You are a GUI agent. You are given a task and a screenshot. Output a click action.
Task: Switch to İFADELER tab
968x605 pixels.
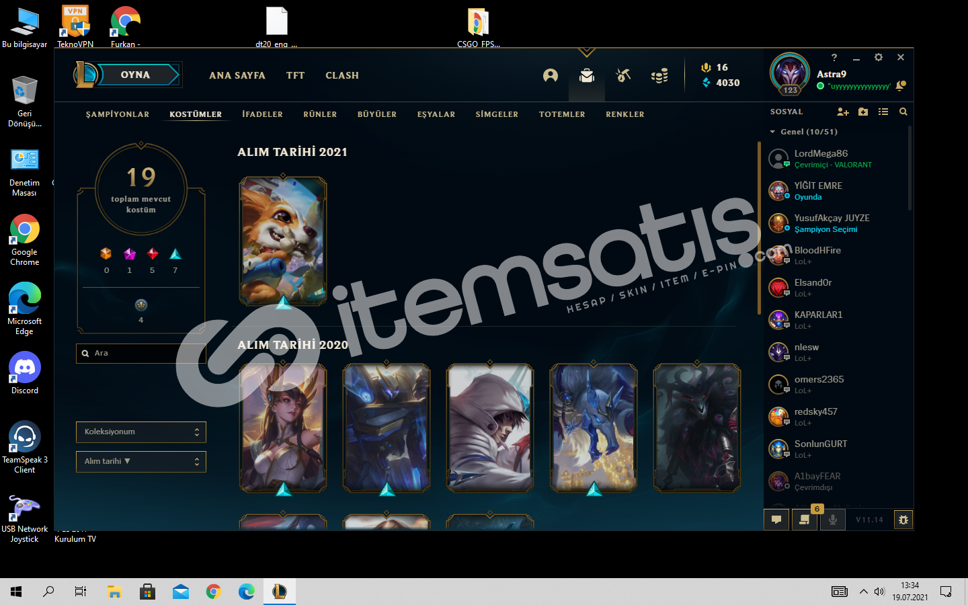[x=263, y=114]
